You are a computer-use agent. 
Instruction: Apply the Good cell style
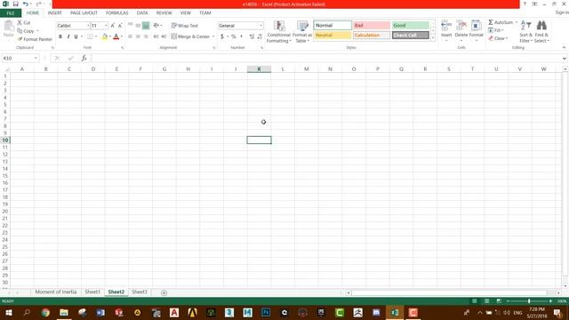[x=411, y=26]
